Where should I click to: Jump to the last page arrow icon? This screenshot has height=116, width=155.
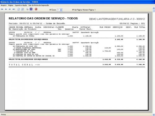[x=14, y=9]
